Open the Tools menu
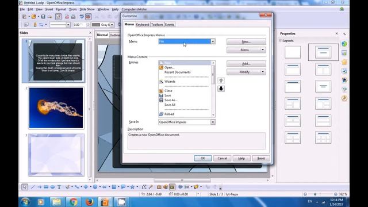 73,9
